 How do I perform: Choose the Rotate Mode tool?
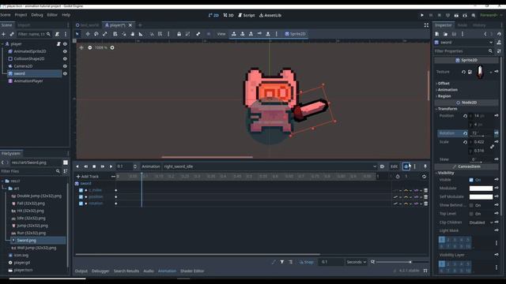click(x=96, y=34)
